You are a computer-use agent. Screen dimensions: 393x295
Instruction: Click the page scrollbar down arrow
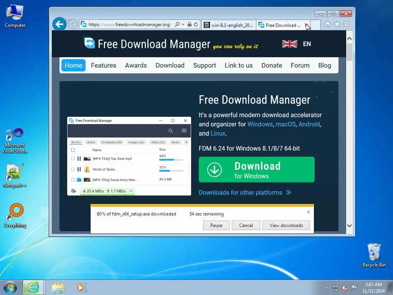pyautogui.click(x=349, y=225)
